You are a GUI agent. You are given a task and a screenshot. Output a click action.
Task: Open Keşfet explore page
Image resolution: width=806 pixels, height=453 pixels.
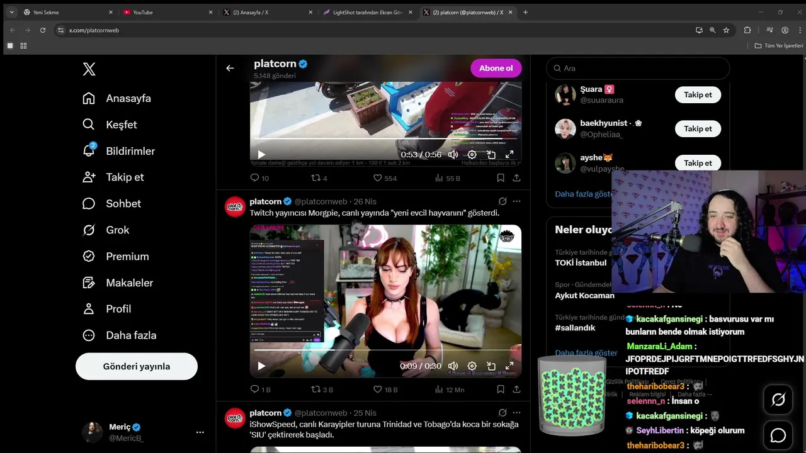tap(110, 125)
